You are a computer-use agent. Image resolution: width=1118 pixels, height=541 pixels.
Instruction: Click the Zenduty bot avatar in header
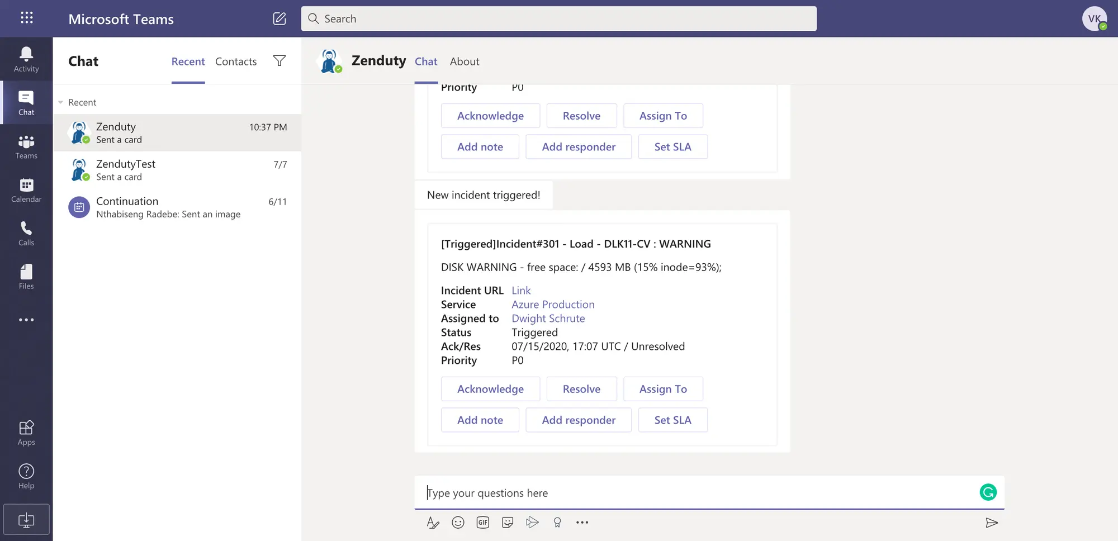(x=329, y=61)
